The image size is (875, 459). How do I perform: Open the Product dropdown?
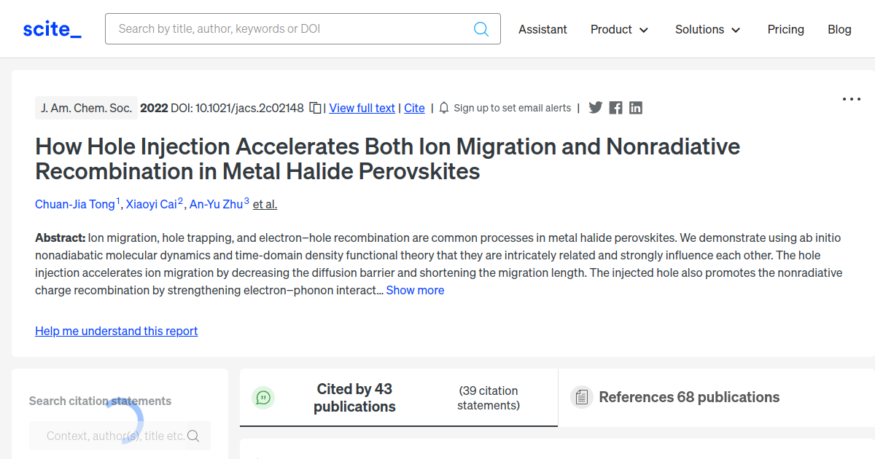pyautogui.click(x=619, y=29)
